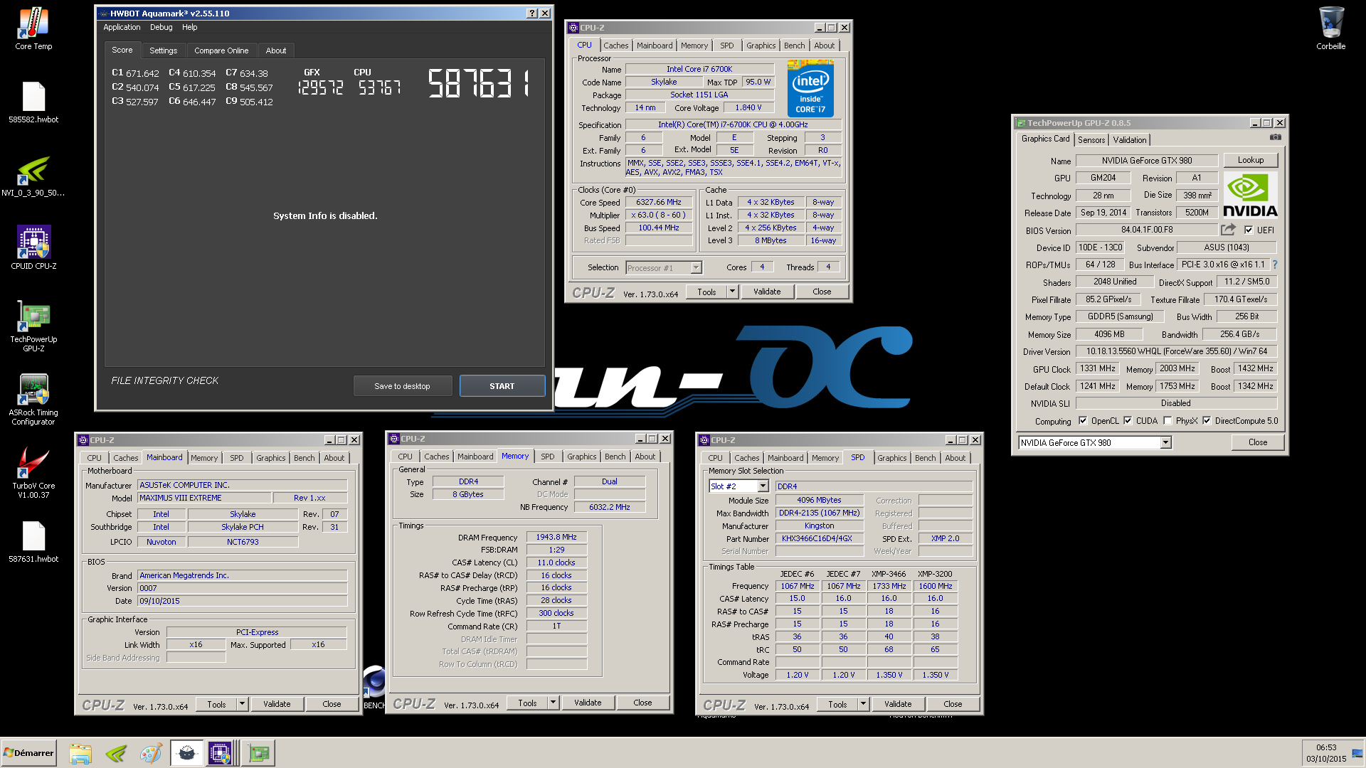
Task: Expand Tools dropdown arrow in Mainboard CPU-Z window
Action: (242, 704)
